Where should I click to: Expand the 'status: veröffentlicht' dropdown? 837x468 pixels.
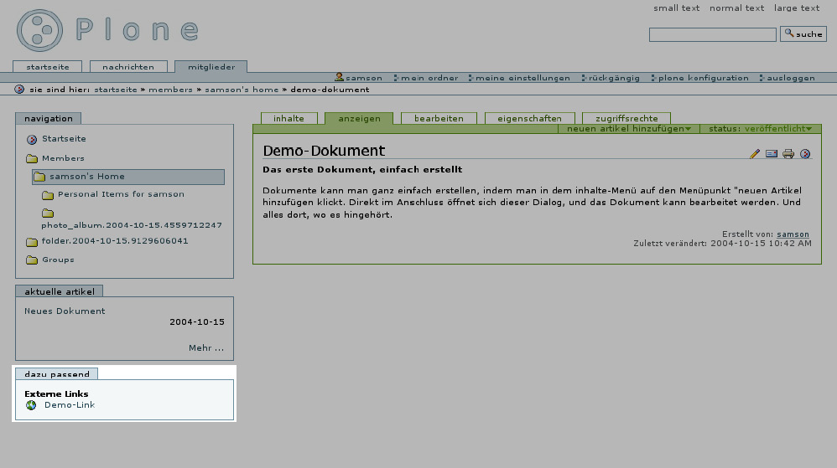(x=760, y=129)
